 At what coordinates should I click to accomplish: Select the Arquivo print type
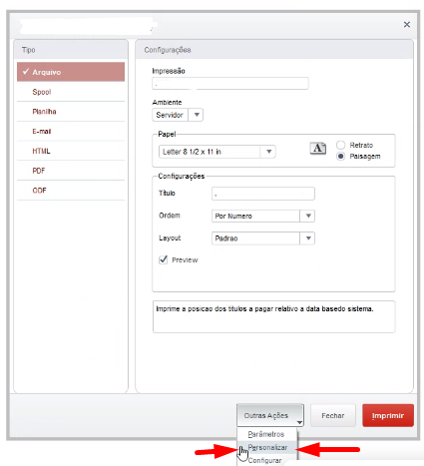(x=71, y=72)
